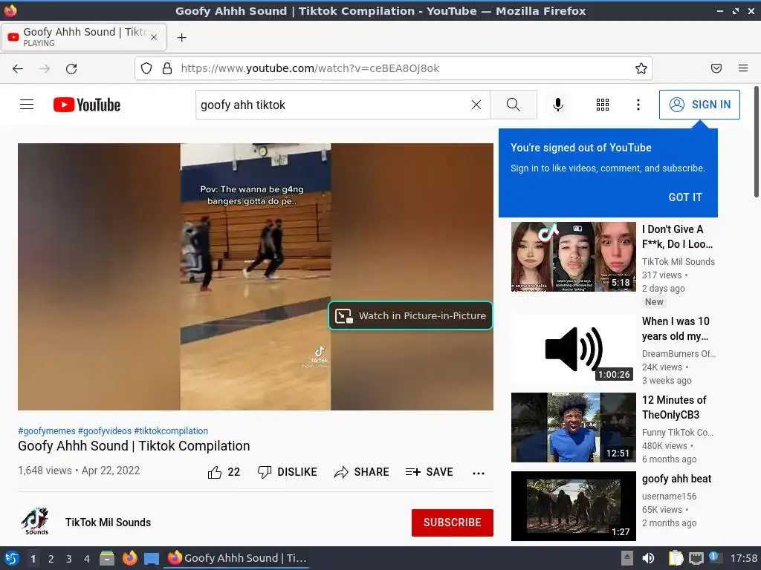Open the YouTube settings three-dot menu

(x=638, y=105)
